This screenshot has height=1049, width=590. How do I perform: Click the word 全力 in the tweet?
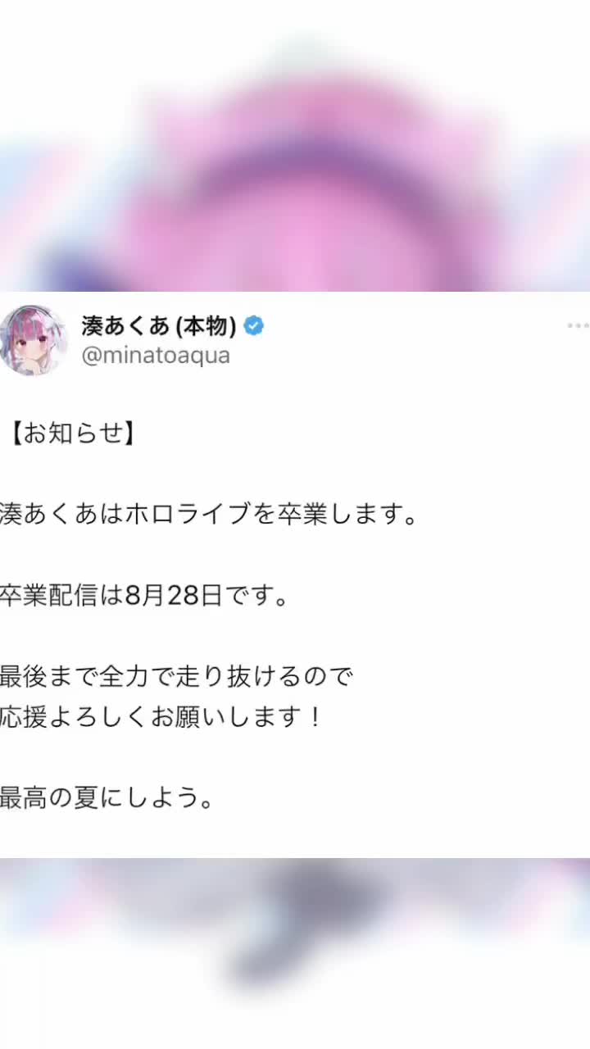pyautogui.click(x=123, y=677)
